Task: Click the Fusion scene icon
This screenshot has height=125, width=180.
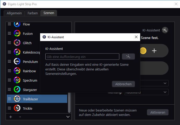Action: [x=17, y=34]
